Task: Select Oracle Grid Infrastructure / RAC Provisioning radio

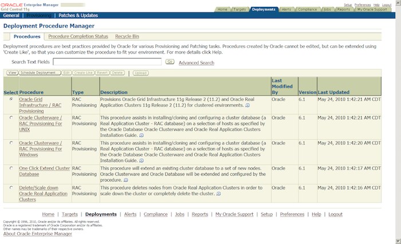Action: click(11, 99)
